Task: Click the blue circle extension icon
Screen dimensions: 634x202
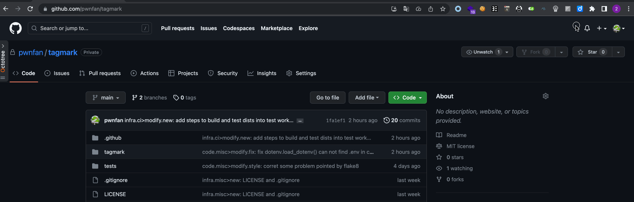Action: click(458, 9)
